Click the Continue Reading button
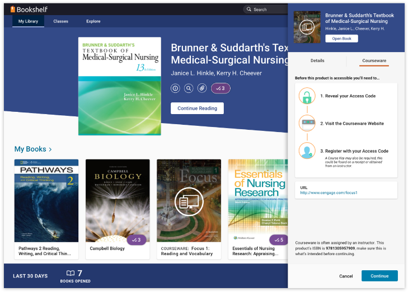The height and width of the screenshot is (292, 408). click(197, 108)
